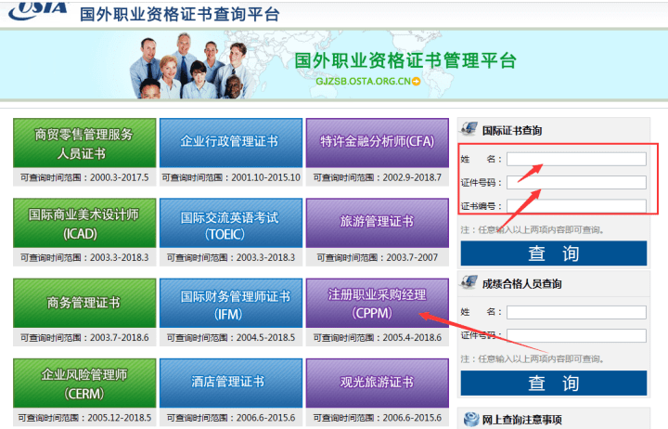Screen dimensions: 668x429
Task: Click 姓名 field in 国际证书查询
Action: click(x=576, y=159)
